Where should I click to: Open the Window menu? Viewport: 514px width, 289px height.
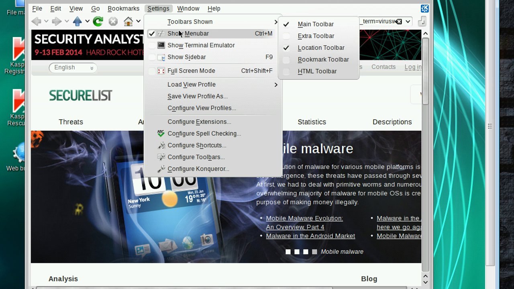coord(188,8)
